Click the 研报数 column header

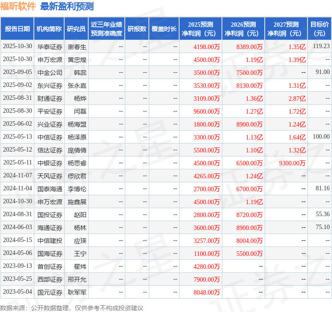(136, 29)
